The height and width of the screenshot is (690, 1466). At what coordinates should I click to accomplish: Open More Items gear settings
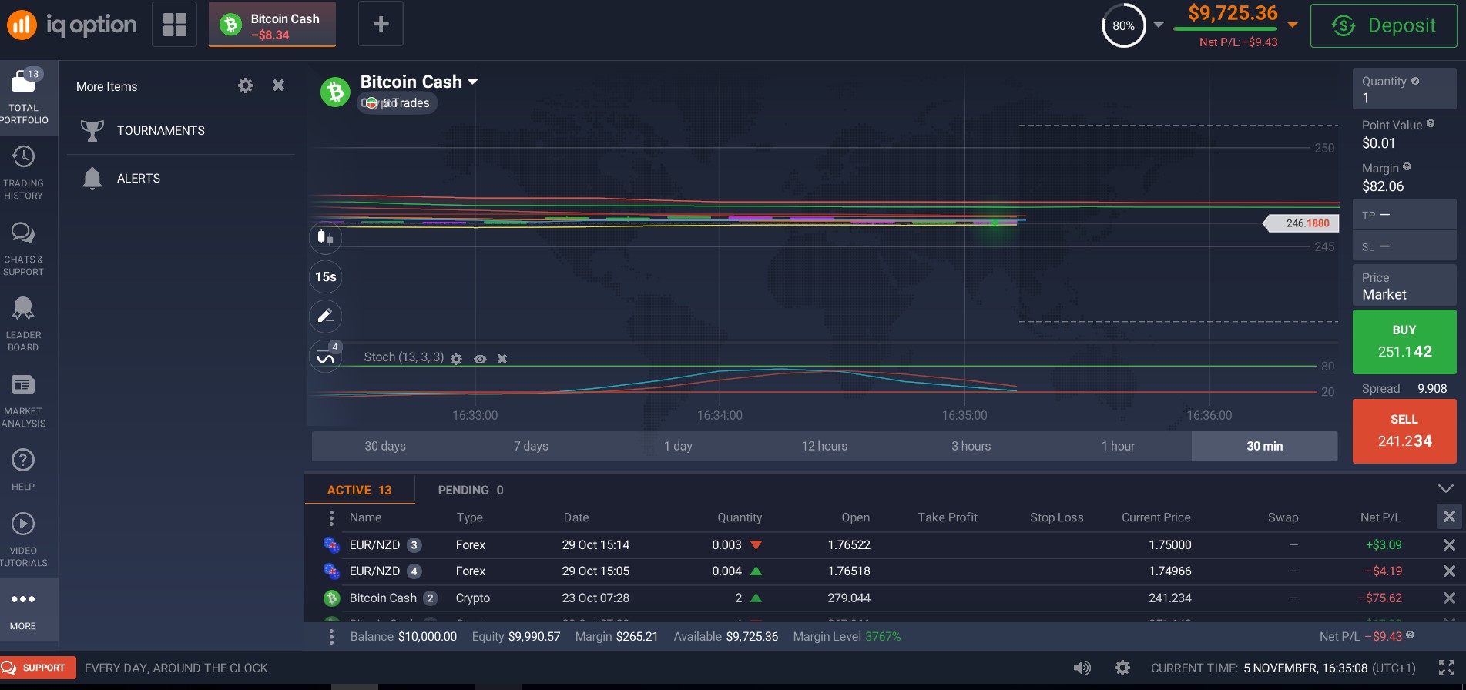point(245,85)
